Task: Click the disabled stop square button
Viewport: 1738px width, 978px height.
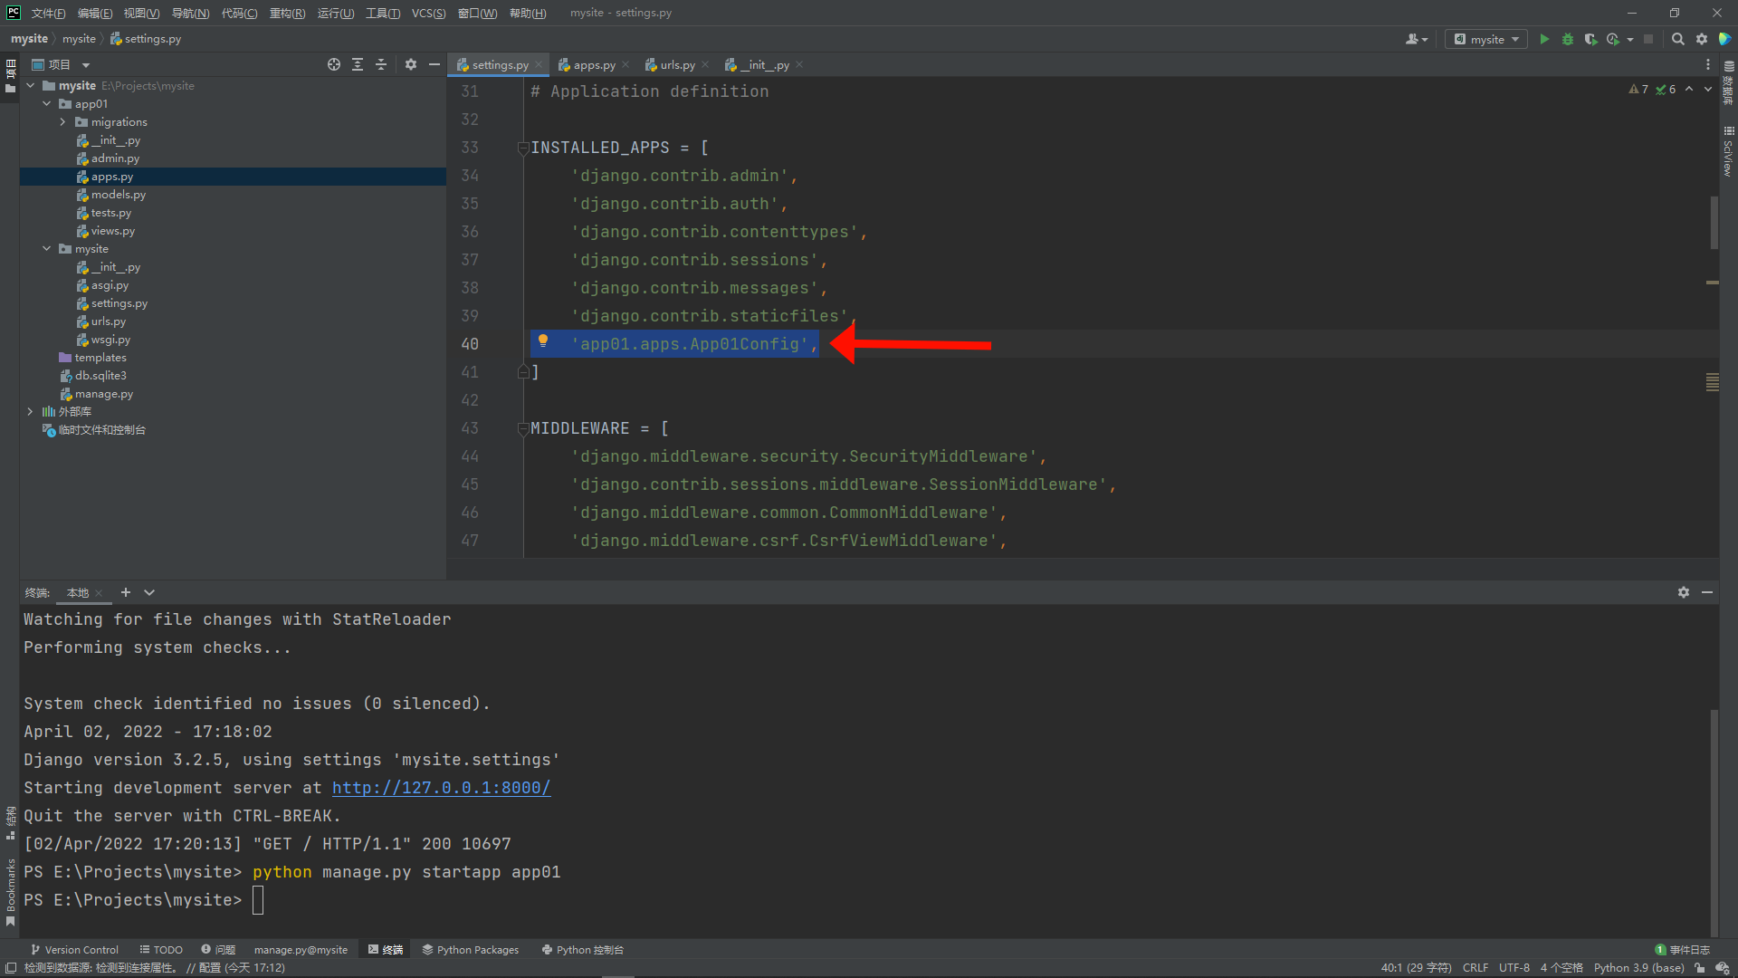Action: [1648, 39]
